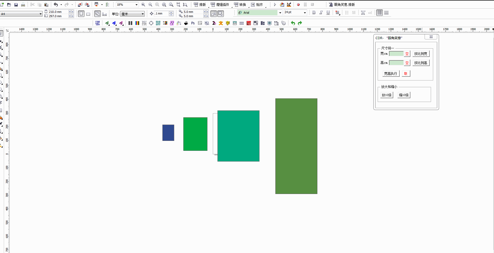Click the 高cm height input field
Viewport: 494px width, 253px height.
click(x=396, y=63)
